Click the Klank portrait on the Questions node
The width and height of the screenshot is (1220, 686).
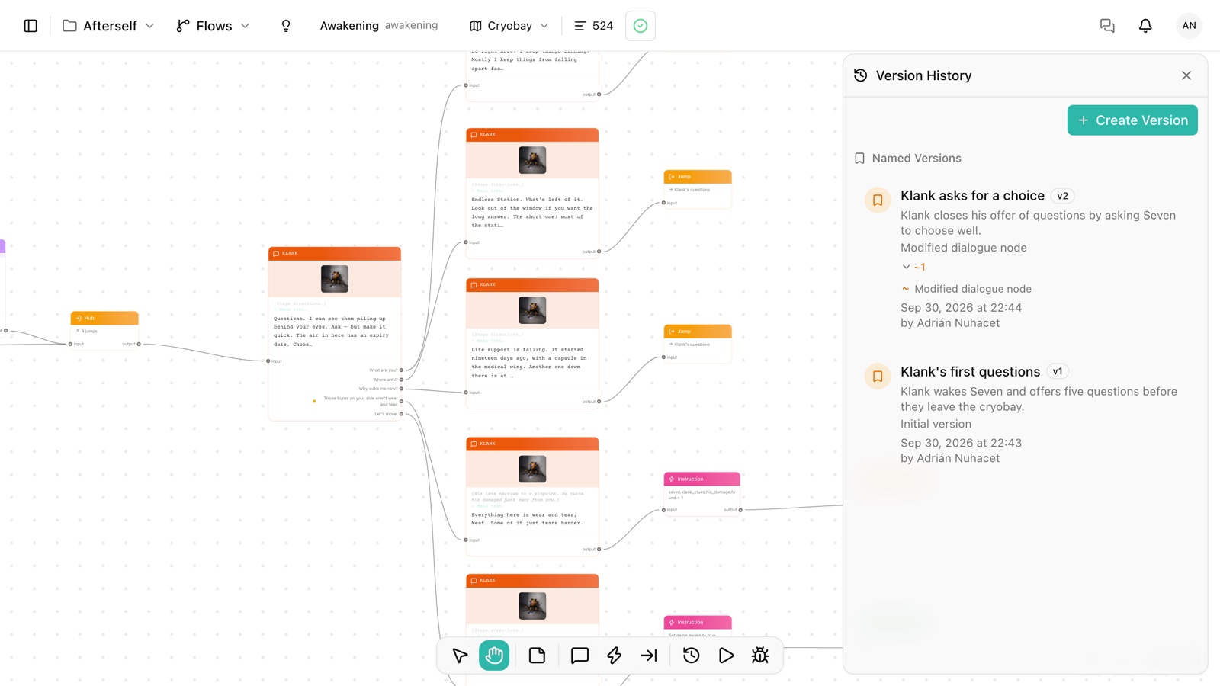(335, 279)
